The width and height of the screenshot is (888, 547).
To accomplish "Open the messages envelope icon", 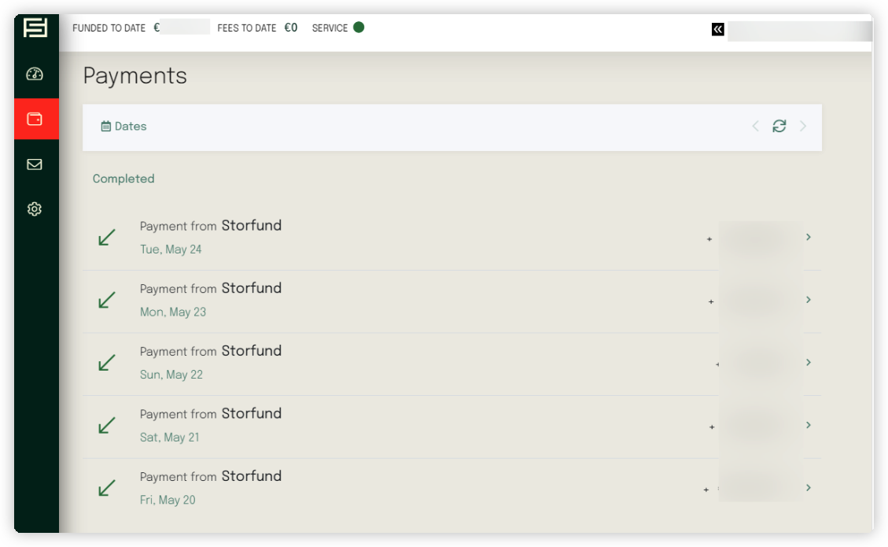I will [x=35, y=164].
